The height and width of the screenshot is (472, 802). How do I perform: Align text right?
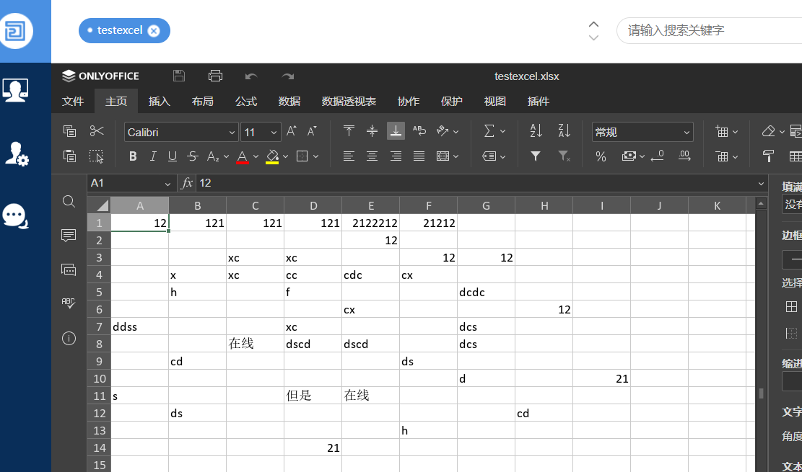[x=396, y=156]
